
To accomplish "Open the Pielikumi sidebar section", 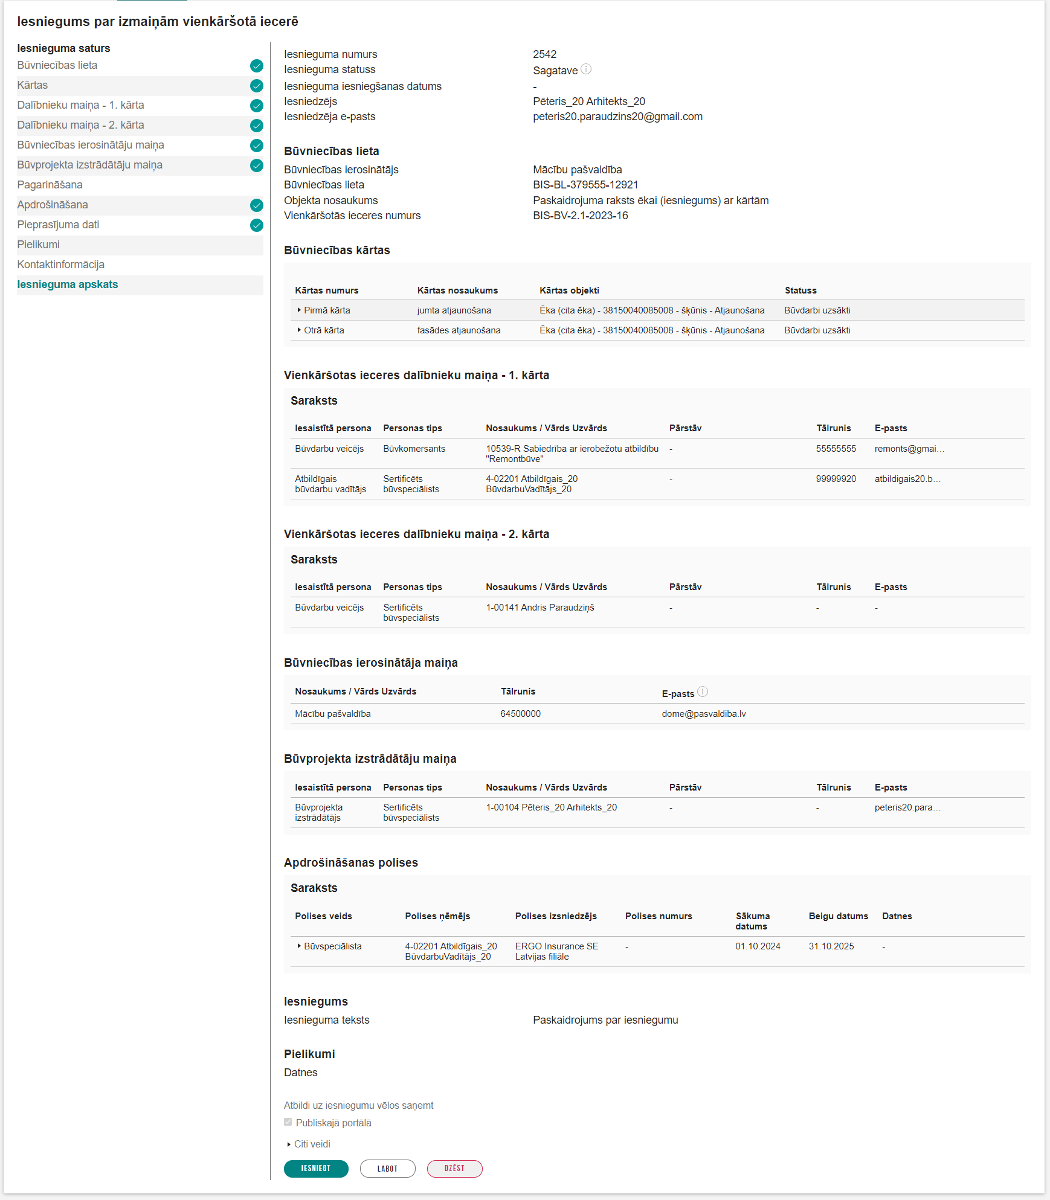I will coord(38,245).
